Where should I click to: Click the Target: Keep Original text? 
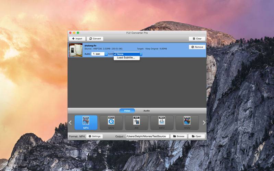pyautogui.click(x=152, y=49)
